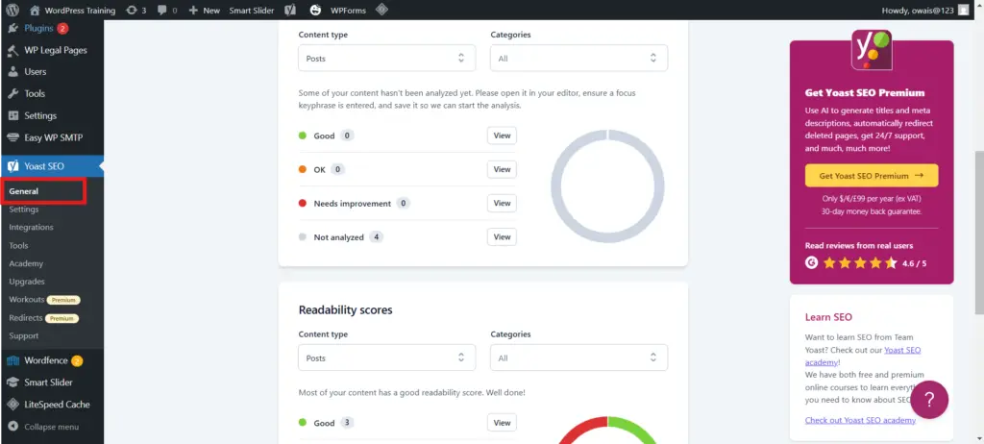The height and width of the screenshot is (444, 984).
Task: View posts with OK SEO score
Action: pyautogui.click(x=502, y=169)
